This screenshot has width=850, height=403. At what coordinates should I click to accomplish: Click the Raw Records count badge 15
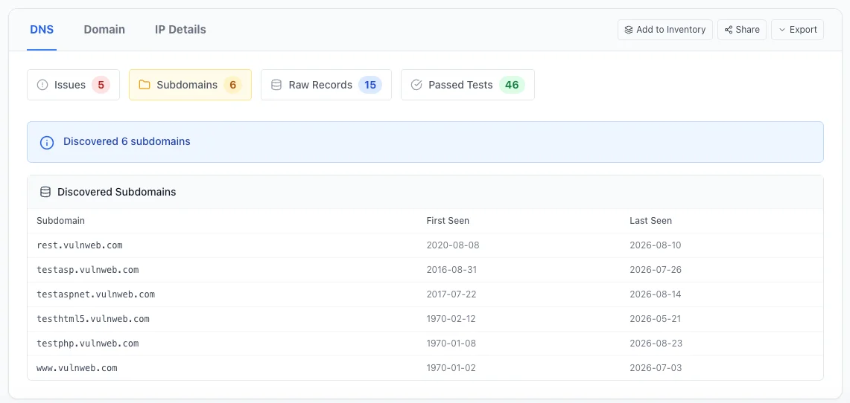(370, 85)
